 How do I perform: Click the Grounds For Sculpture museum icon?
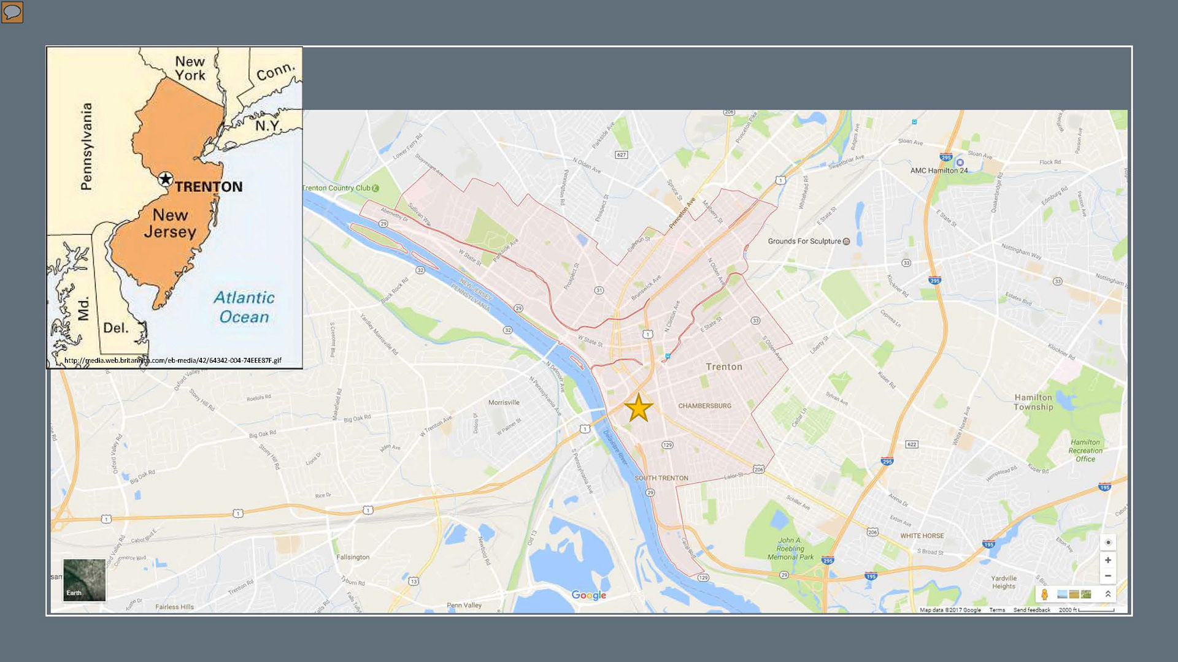(847, 242)
